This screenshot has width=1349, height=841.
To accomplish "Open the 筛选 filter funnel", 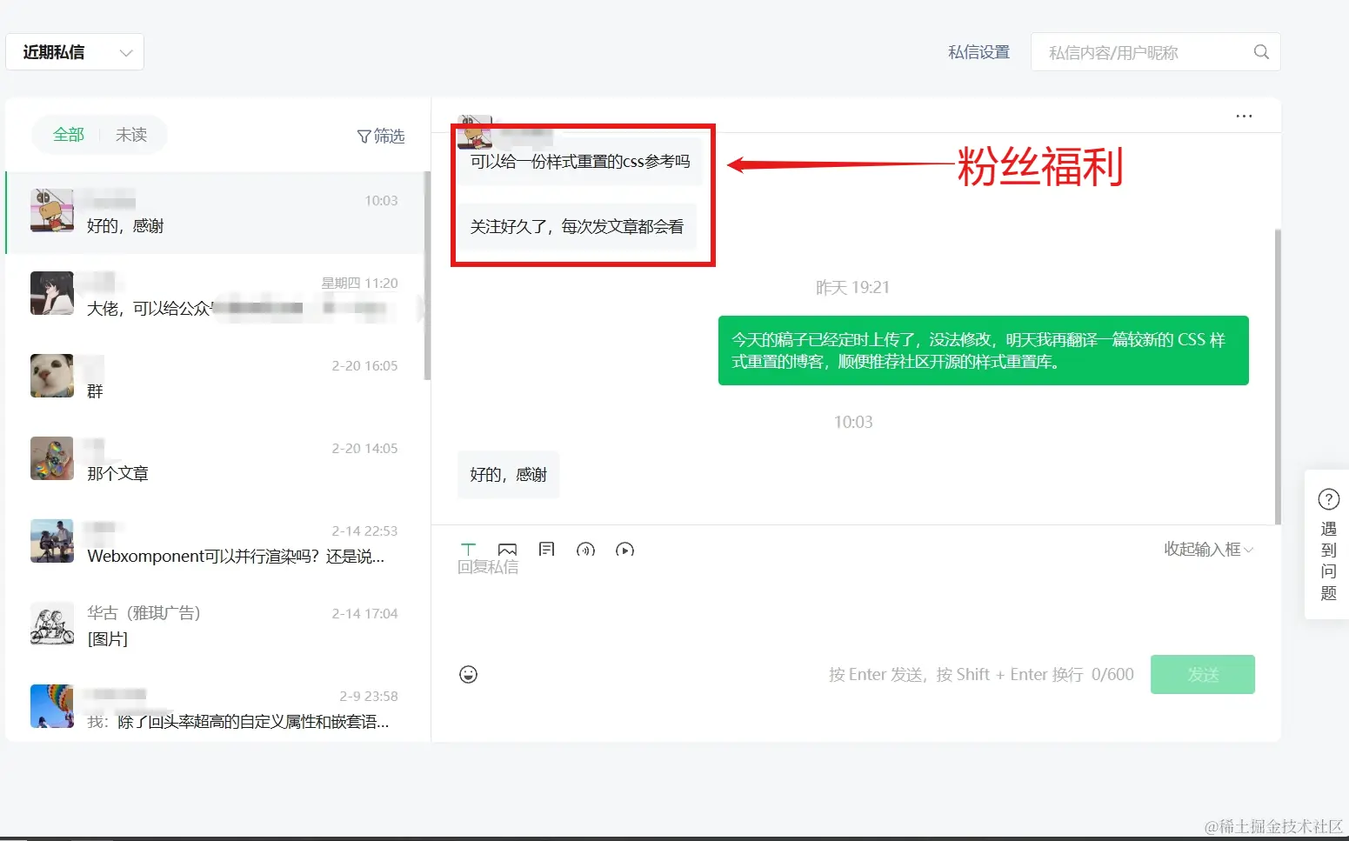I will [381, 136].
